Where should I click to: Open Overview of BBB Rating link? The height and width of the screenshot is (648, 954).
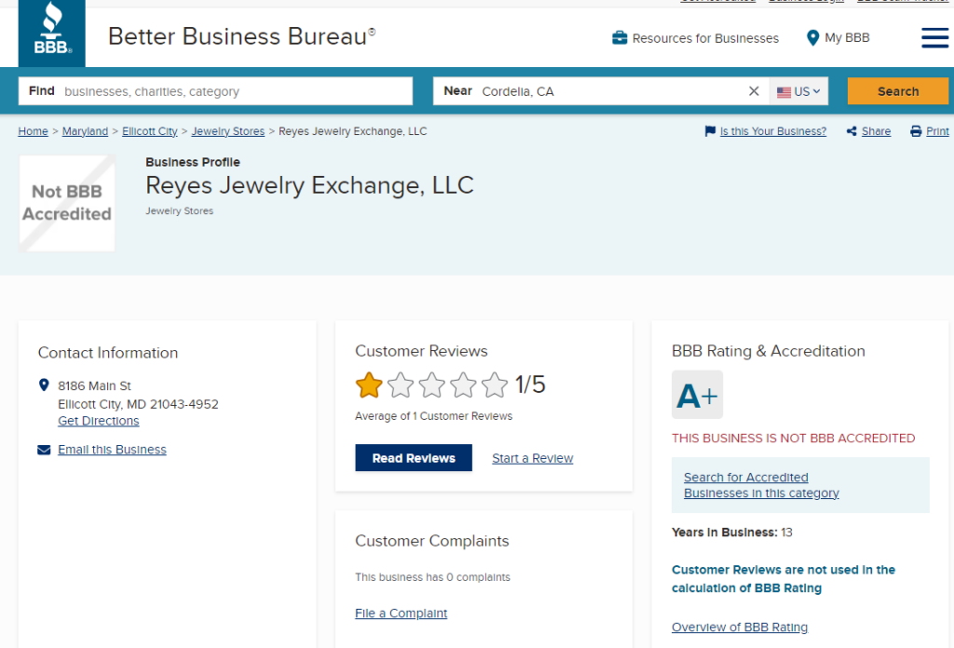(740, 628)
